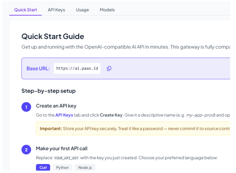The image size is (236, 173).
Task: Click the step 1 number badge
Action: (26, 107)
